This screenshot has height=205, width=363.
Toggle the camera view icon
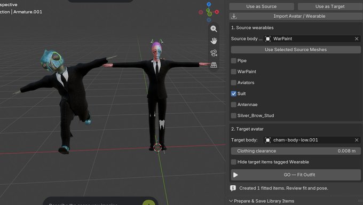214,53
